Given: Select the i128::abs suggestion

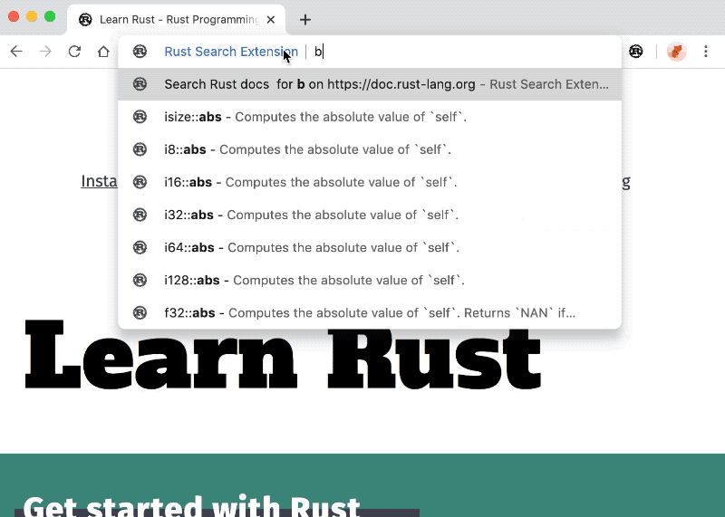Looking at the screenshot, I should pyautogui.click(x=370, y=280).
